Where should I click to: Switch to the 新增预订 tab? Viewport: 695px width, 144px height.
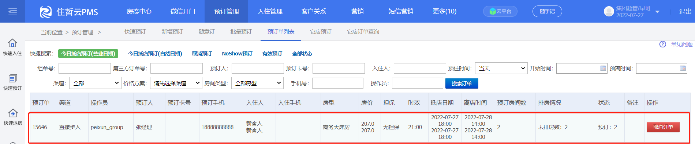[172, 32]
